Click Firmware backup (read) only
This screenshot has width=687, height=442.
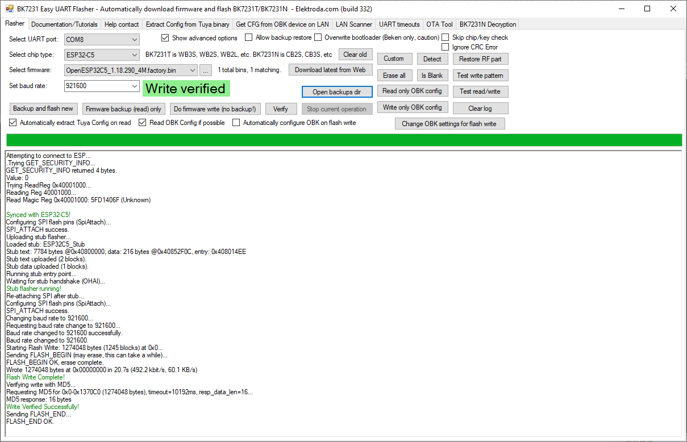coord(124,109)
